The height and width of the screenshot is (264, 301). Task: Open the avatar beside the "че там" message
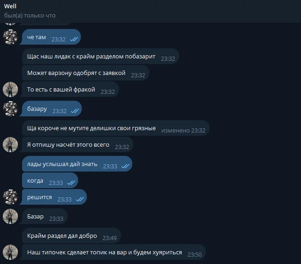pos(11,37)
